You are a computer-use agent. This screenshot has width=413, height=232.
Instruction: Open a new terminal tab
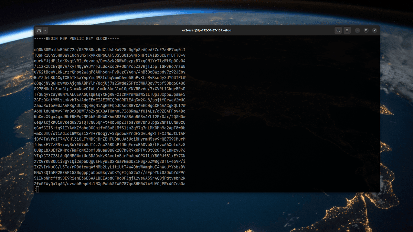(x=39, y=30)
